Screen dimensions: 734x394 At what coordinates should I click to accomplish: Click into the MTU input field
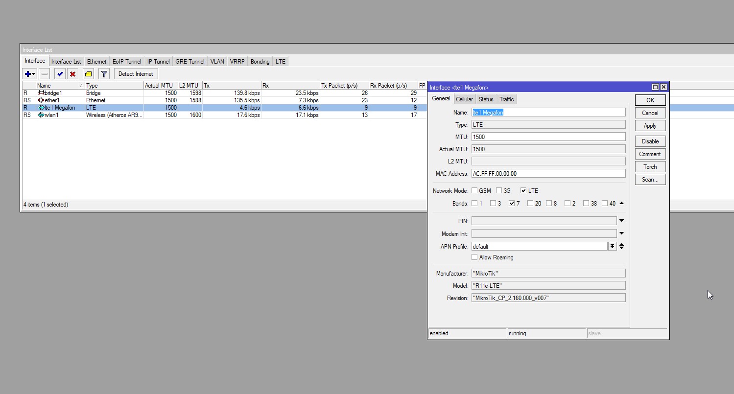tap(548, 137)
